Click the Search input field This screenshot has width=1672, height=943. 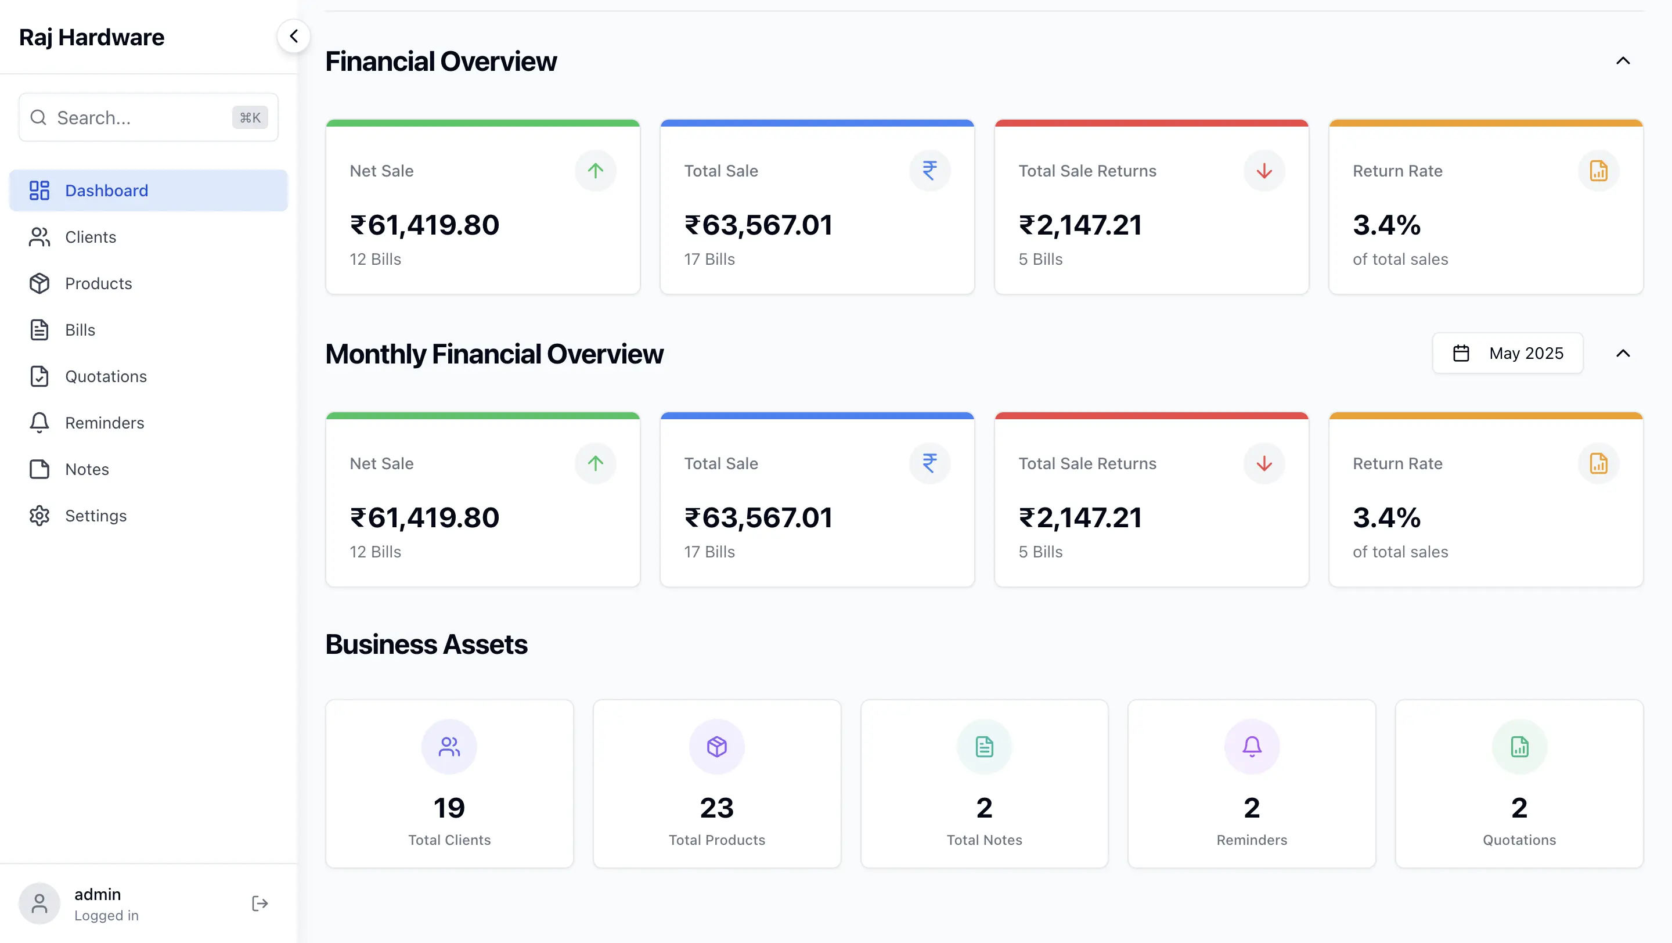[139, 117]
